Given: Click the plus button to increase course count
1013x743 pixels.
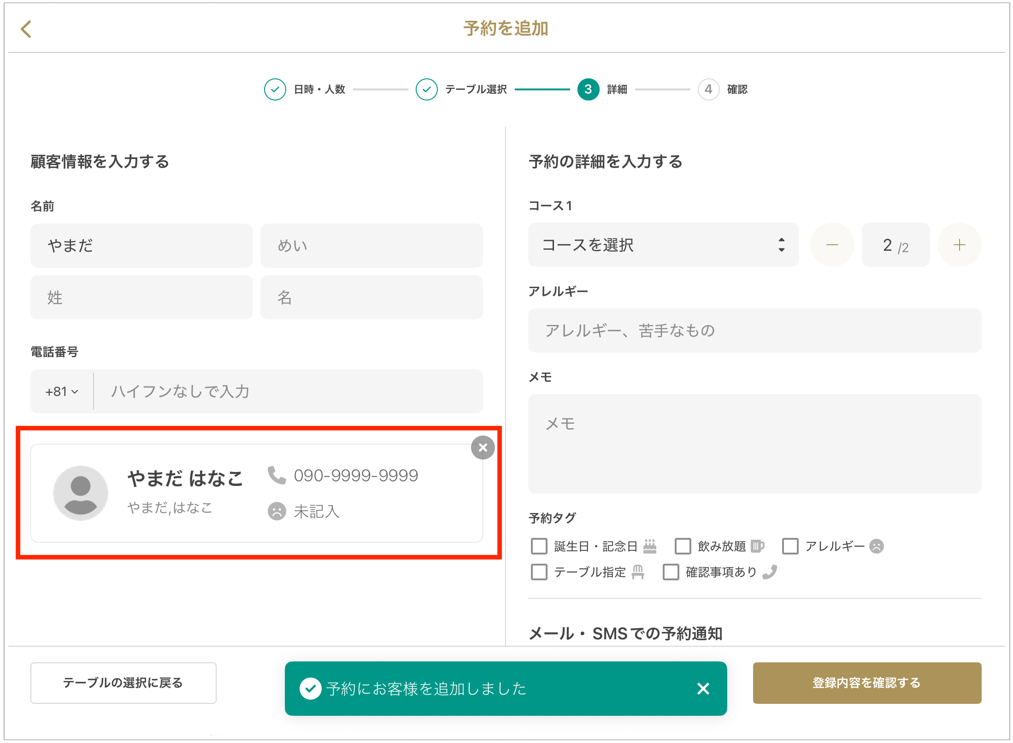Looking at the screenshot, I should tap(959, 245).
